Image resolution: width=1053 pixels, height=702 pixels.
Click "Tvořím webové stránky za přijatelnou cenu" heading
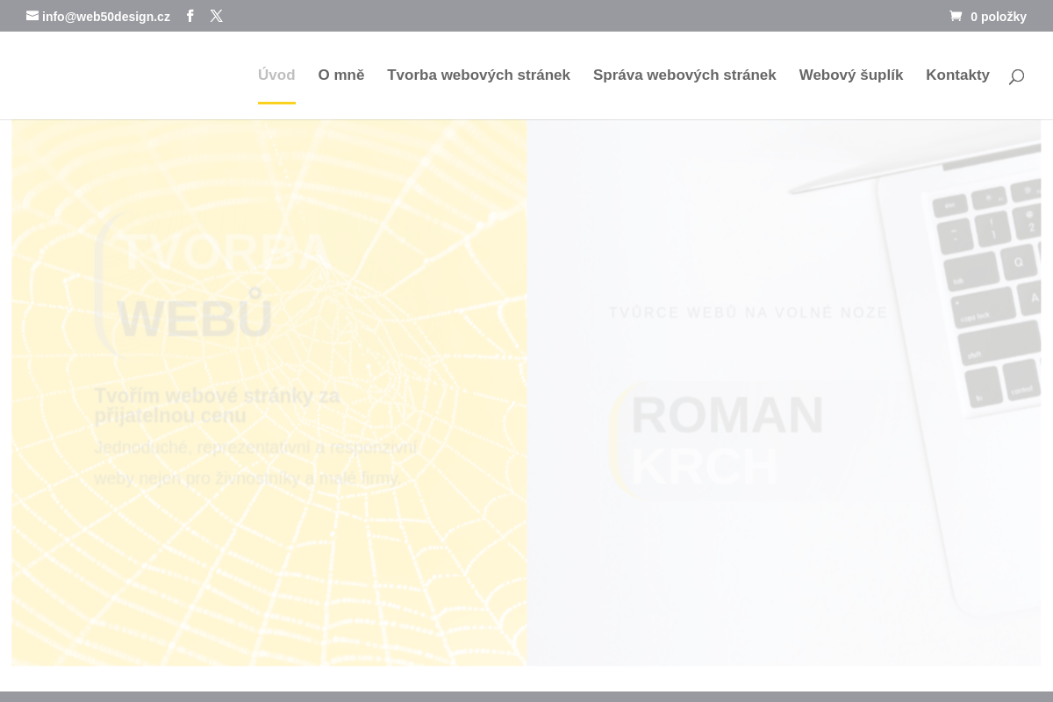pyautogui.click(x=217, y=405)
